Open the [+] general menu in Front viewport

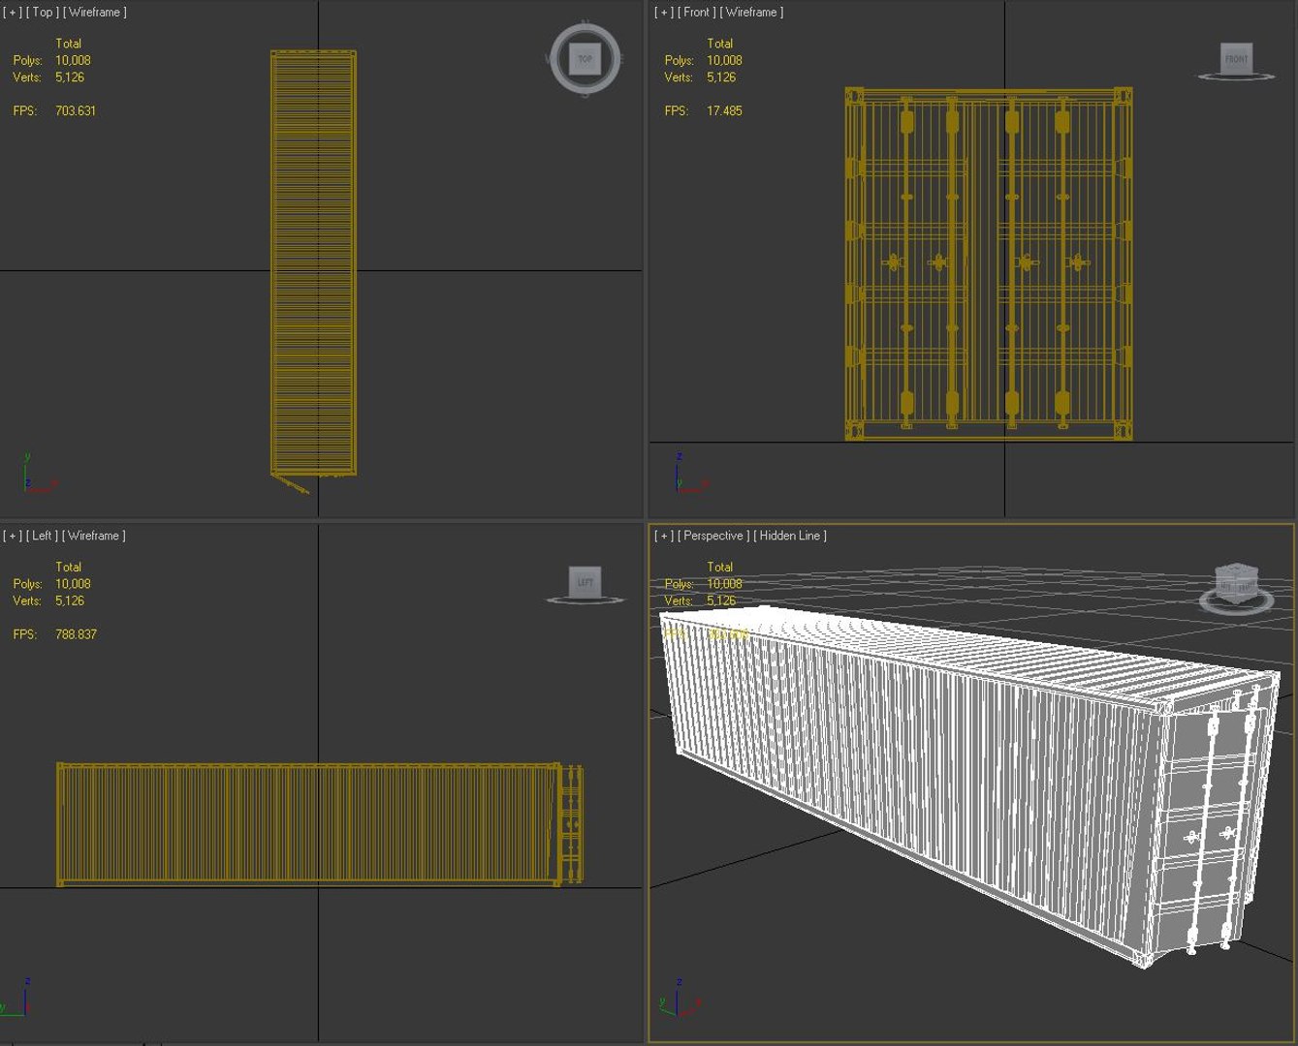pos(664,13)
